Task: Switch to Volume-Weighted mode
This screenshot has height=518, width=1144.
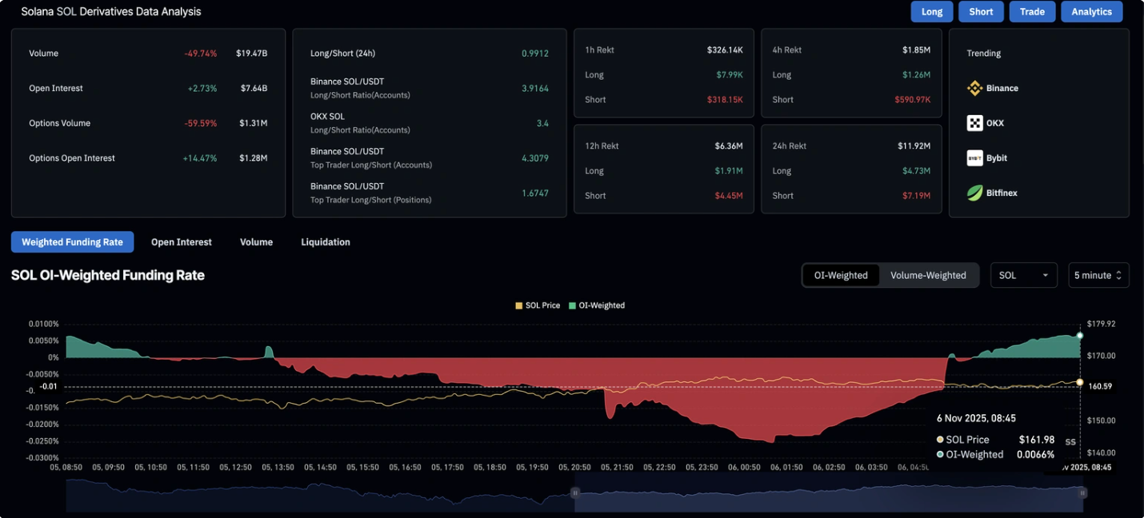Action: point(929,274)
